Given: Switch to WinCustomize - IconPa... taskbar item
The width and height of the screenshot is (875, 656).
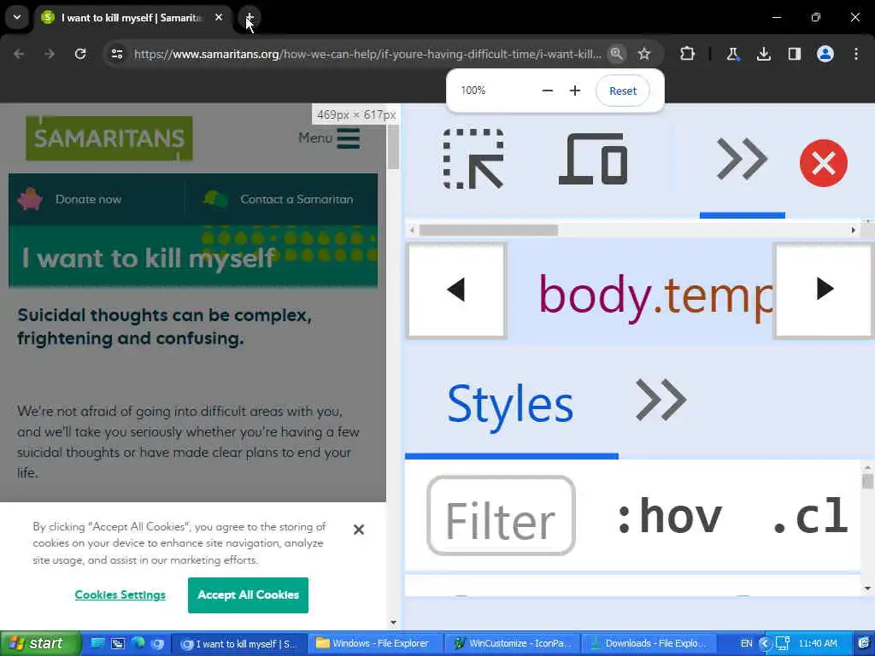Looking at the screenshot, I should pyautogui.click(x=513, y=643).
